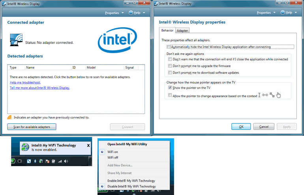Choose Enable Intel My WiFi Technology
Viewport: 304px width, 195px height.
coord(131,181)
